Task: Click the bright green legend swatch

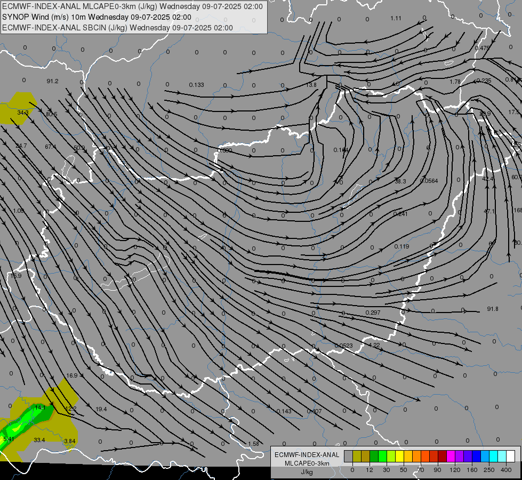Action: tap(382, 457)
